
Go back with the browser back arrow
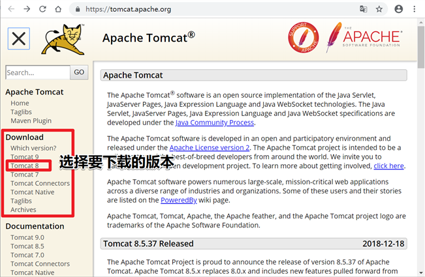11,9
